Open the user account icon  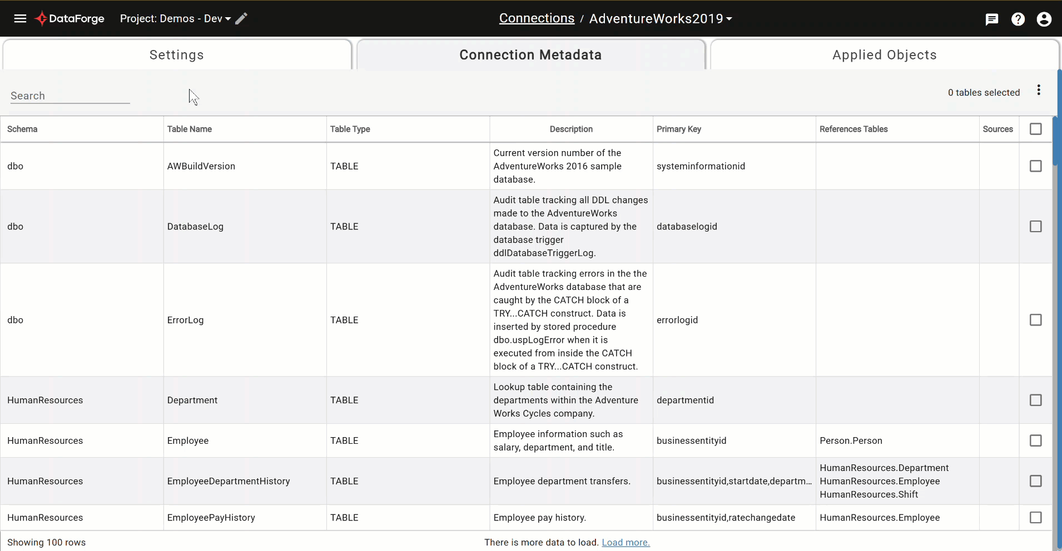pyautogui.click(x=1044, y=19)
